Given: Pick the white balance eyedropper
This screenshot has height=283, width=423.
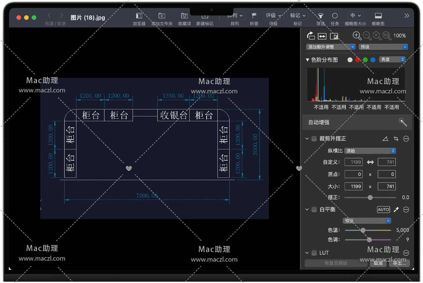Looking at the screenshot, I should [396, 209].
